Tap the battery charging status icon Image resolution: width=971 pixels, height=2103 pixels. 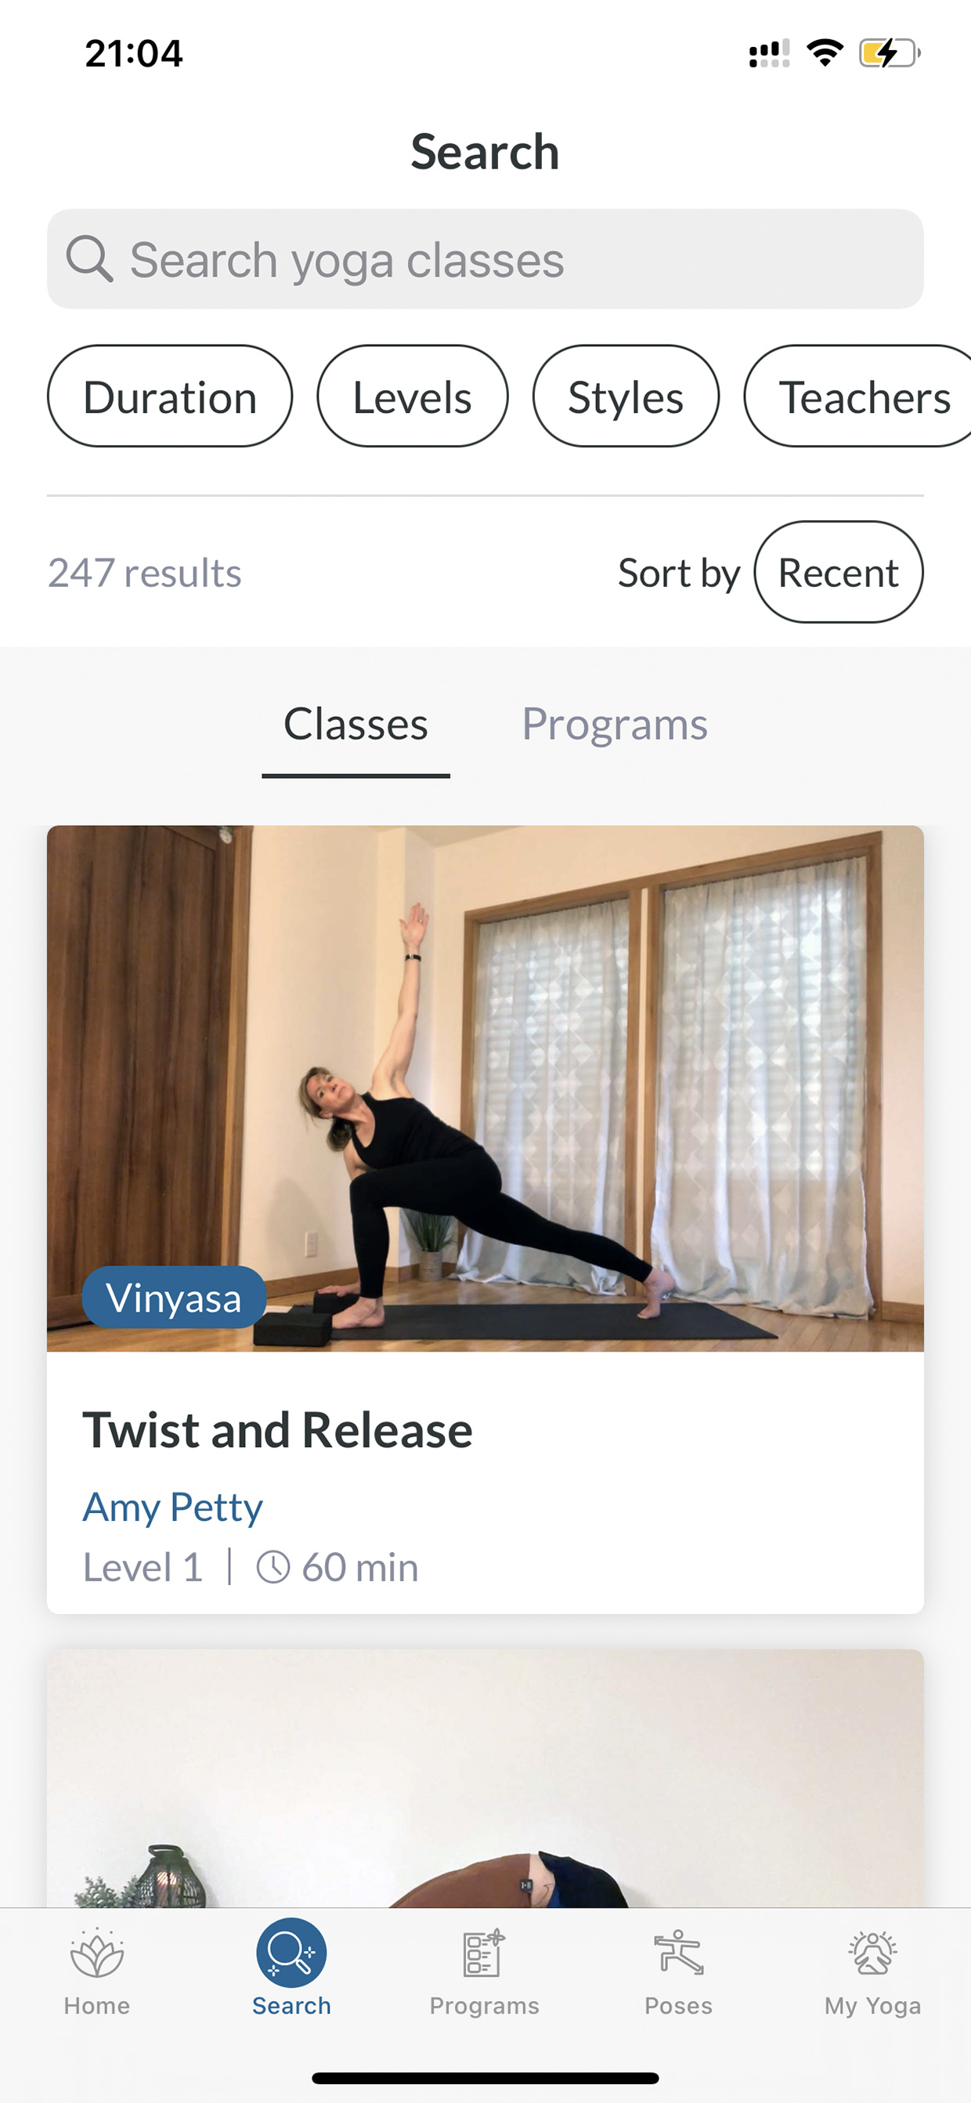(890, 54)
